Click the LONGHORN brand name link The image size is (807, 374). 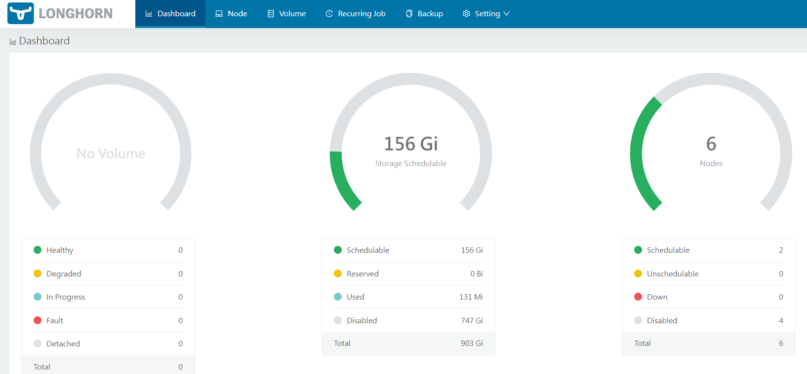tap(76, 13)
